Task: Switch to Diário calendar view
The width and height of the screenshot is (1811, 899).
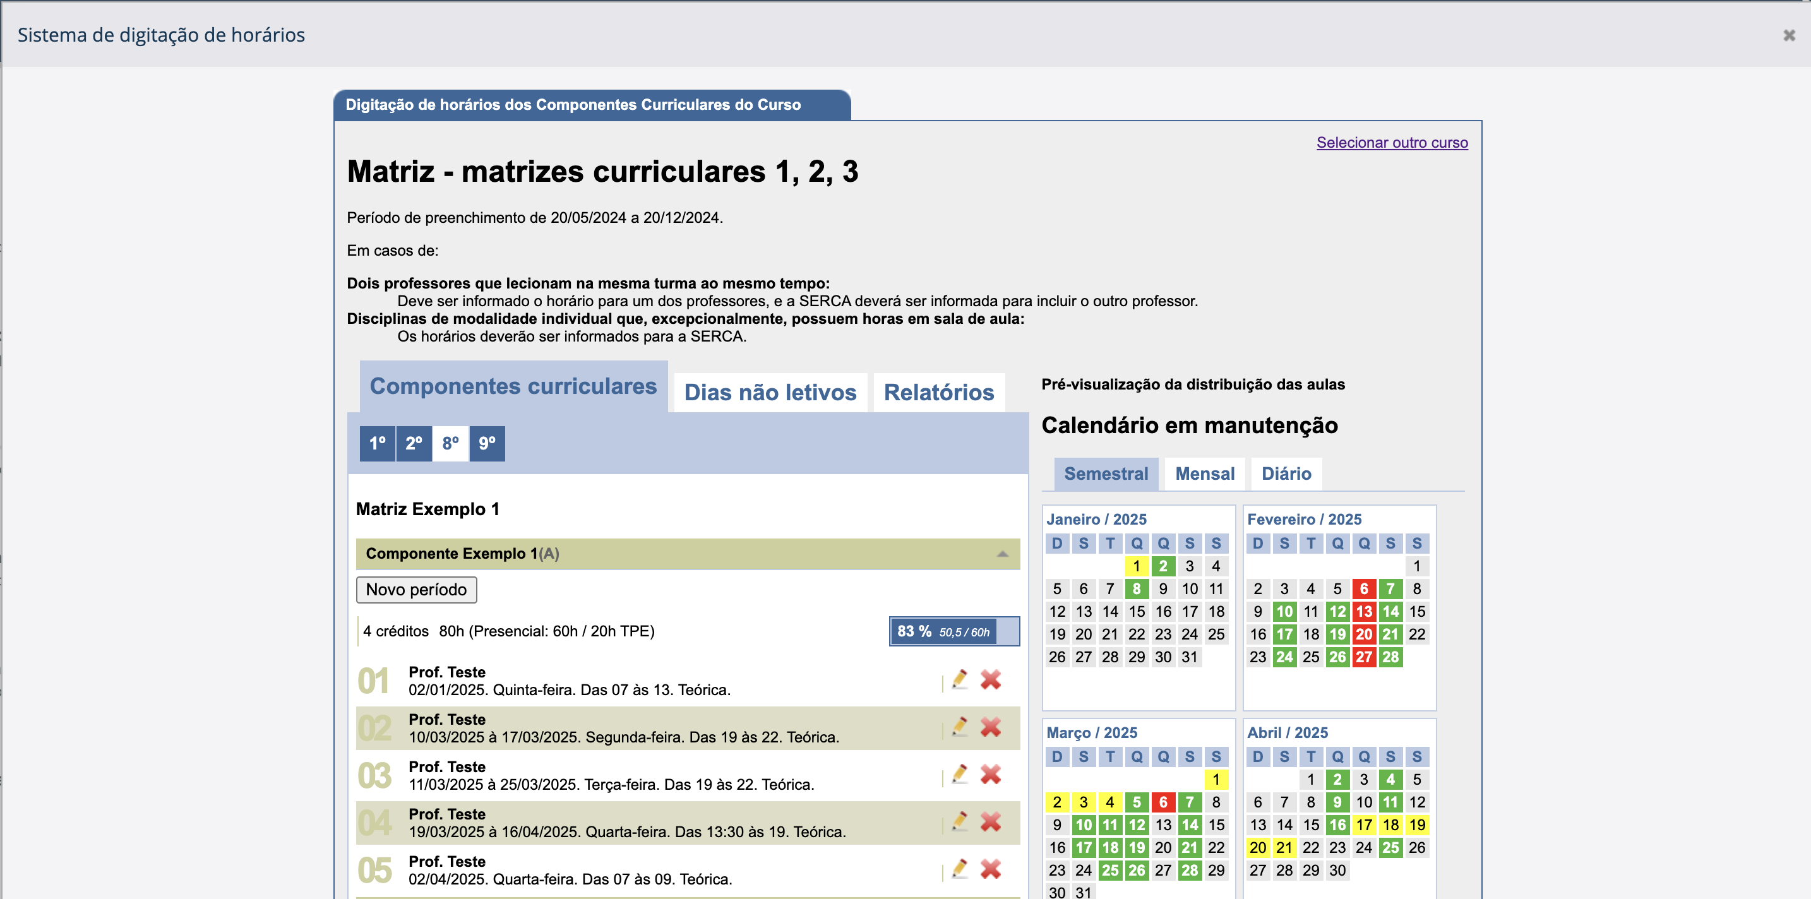Action: [x=1286, y=473]
